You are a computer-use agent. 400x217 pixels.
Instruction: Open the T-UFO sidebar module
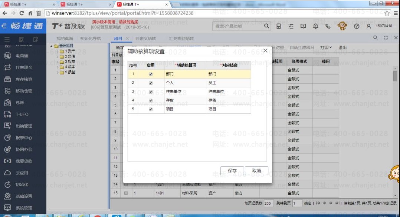click(16, 114)
